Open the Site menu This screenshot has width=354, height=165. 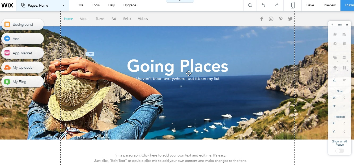tap(80, 5)
